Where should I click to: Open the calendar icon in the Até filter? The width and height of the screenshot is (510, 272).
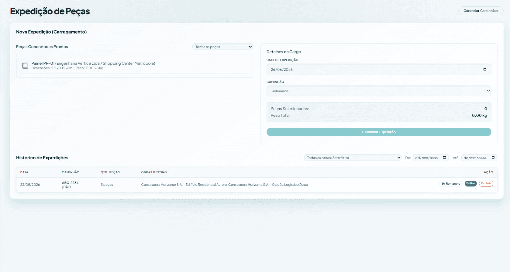pyautogui.click(x=493, y=158)
